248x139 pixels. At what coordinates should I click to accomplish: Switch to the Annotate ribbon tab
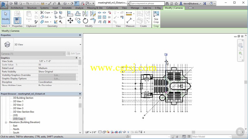pos(67,8)
